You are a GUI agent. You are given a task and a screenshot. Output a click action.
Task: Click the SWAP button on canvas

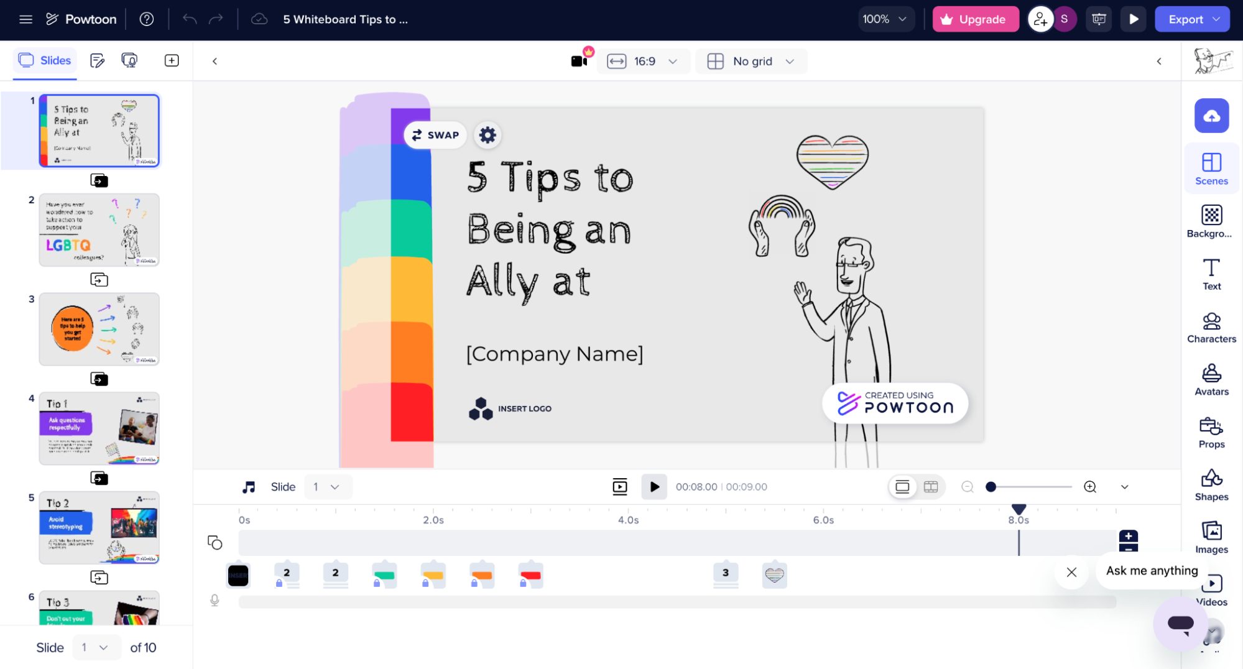click(x=435, y=135)
